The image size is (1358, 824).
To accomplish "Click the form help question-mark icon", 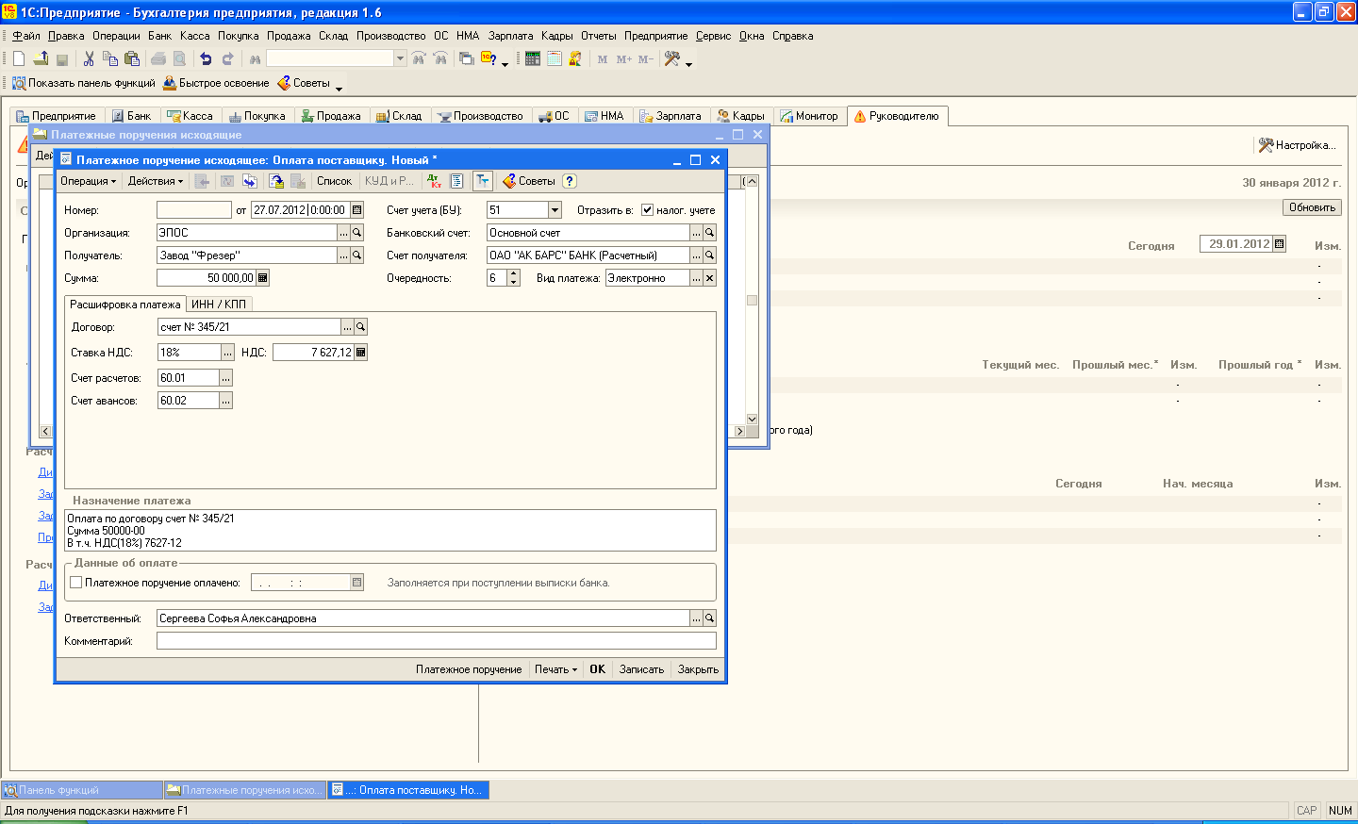I will (x=570, y=181).
